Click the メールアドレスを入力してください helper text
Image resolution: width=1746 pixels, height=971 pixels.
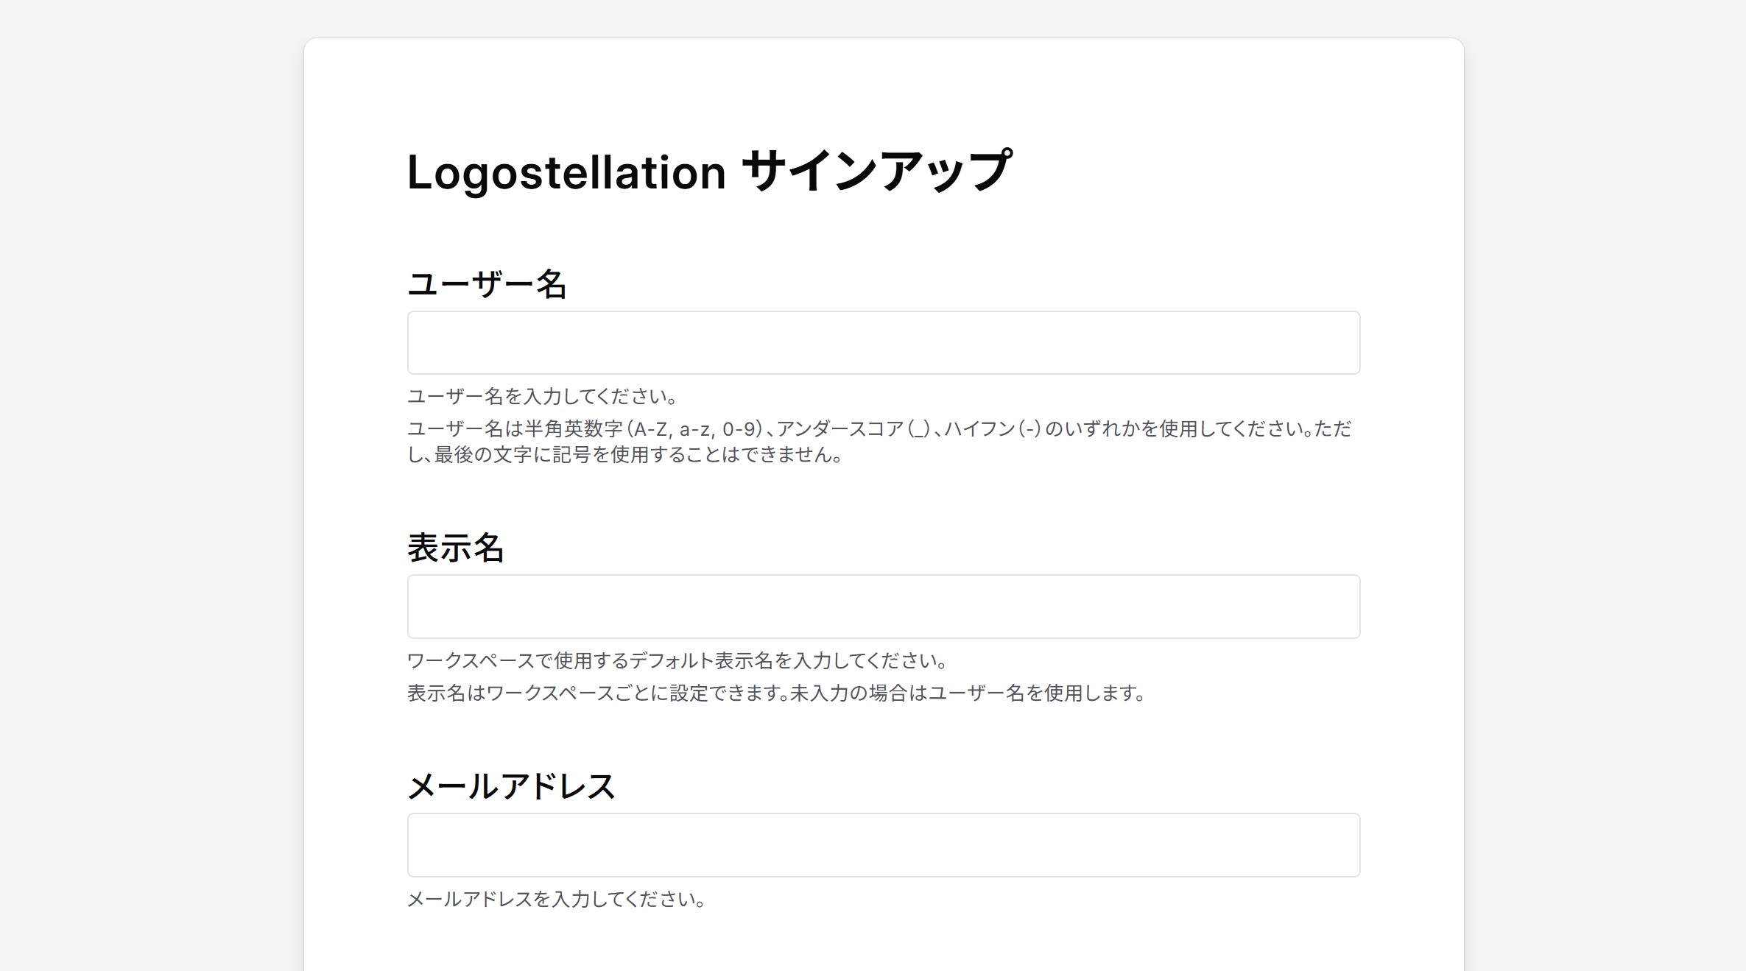tap(555, 899)
